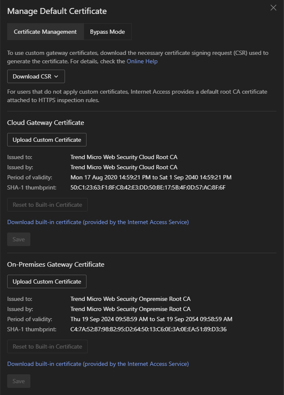The width and height of the screenshot is (284, 395).
Task: Click the Cloud Gateway SHA-1 thumbprint value
Action: coord(148,187)
